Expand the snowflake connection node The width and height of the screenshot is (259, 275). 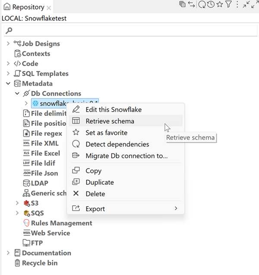(x=26, y=103)
